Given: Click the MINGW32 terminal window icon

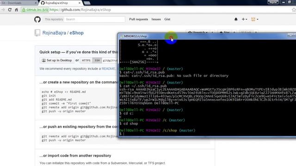Looking at the screenshot, I should coord(121,36).
